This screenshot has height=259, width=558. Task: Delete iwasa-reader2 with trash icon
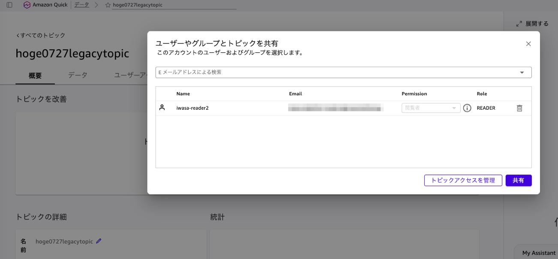click(519, 108)
